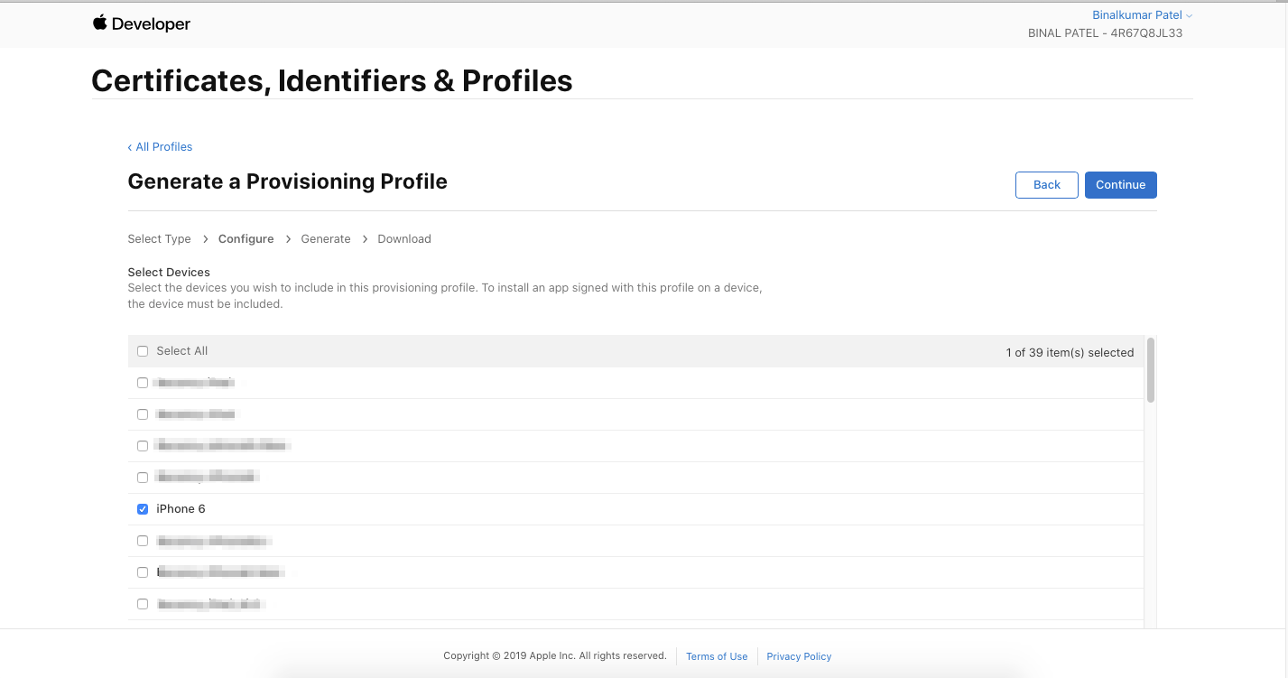Viewport: 1288px width, 678px height.
Task: Open the Binalkumar Patel account dropdown
Action: (1142, 15)
